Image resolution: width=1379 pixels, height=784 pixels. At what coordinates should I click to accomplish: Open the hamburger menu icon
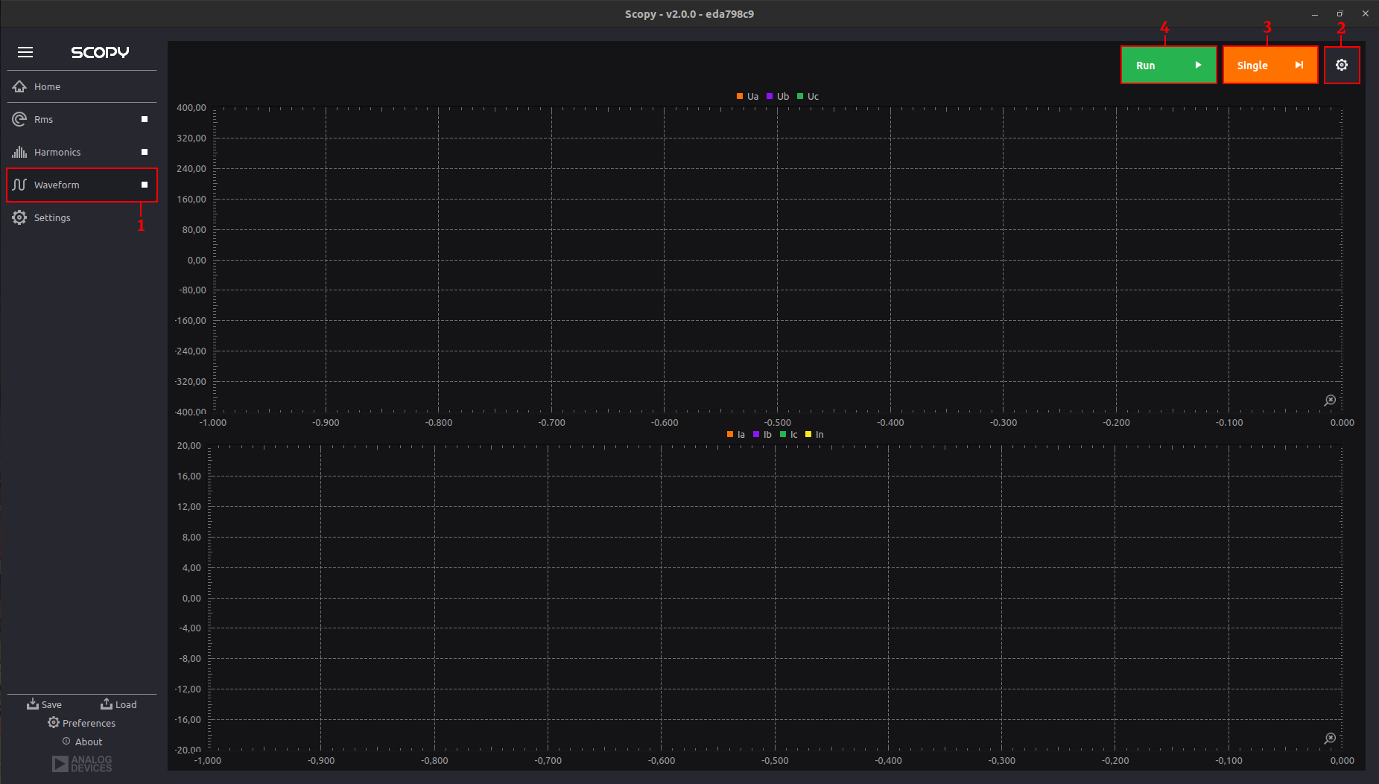(x=25, y=52)
